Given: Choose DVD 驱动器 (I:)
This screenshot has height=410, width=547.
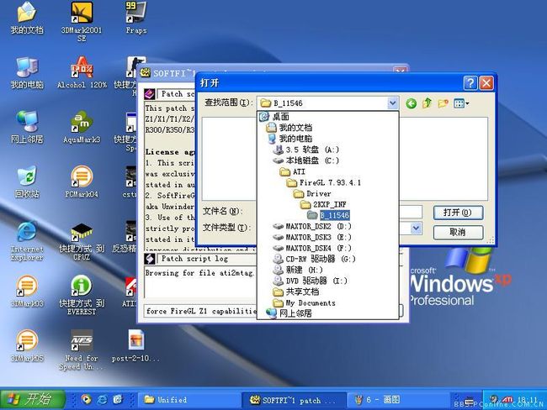Looking at the screenshot, I should (311, 281).
